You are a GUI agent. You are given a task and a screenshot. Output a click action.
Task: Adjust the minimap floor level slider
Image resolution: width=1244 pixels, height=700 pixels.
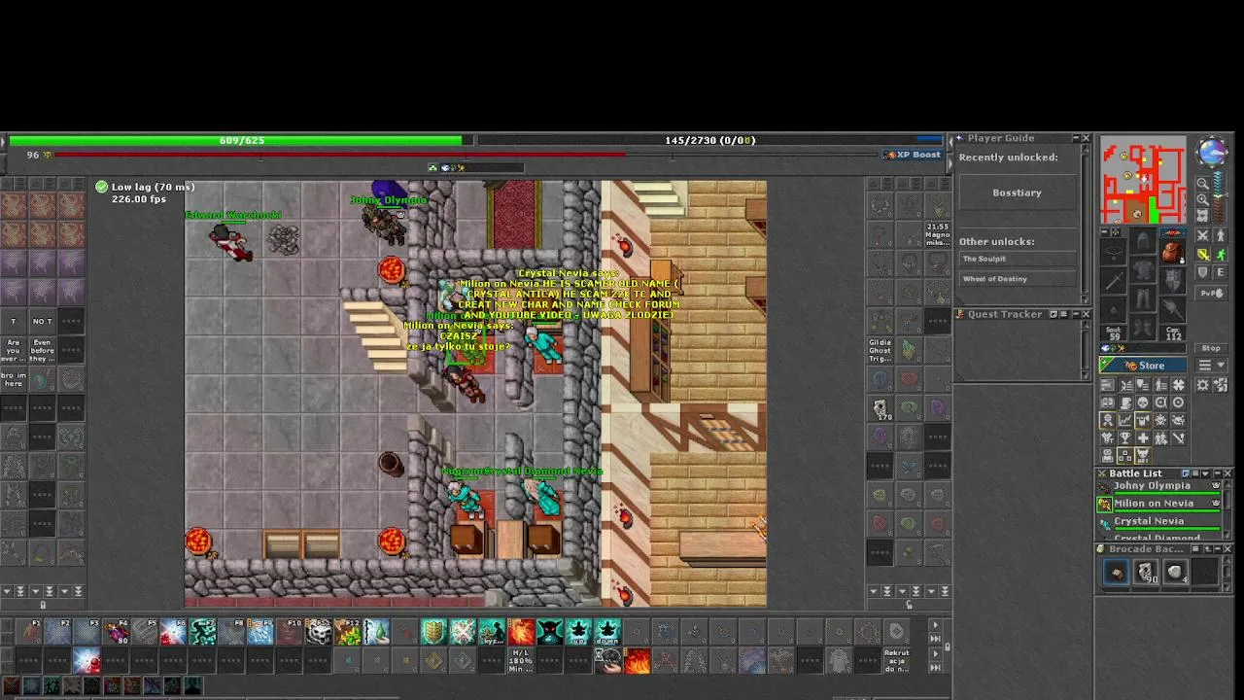click(1219, 197)
